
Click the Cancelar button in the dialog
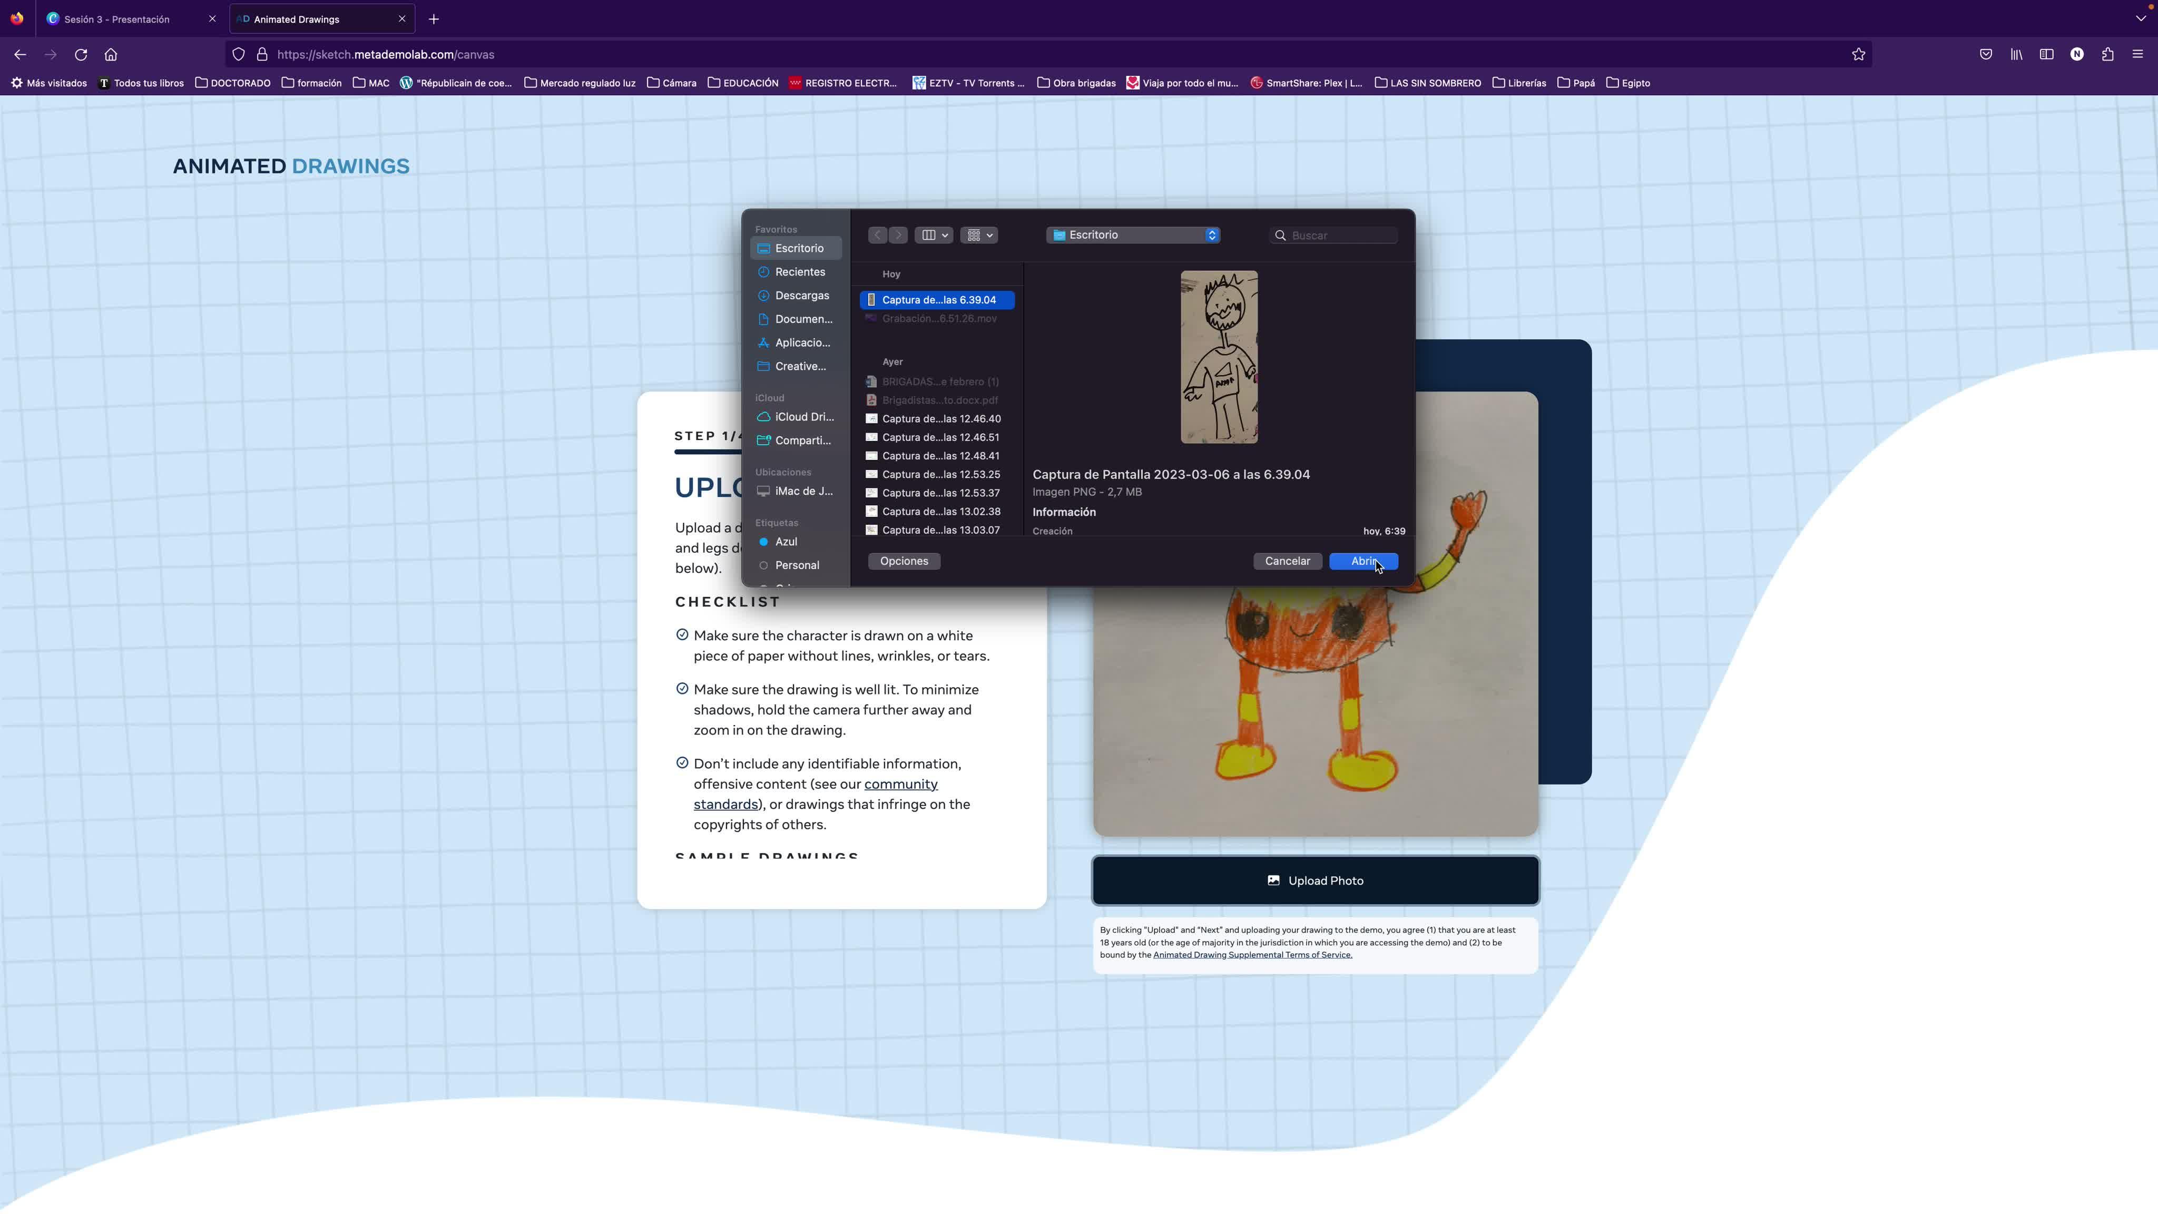click(x=1287, y=561)
